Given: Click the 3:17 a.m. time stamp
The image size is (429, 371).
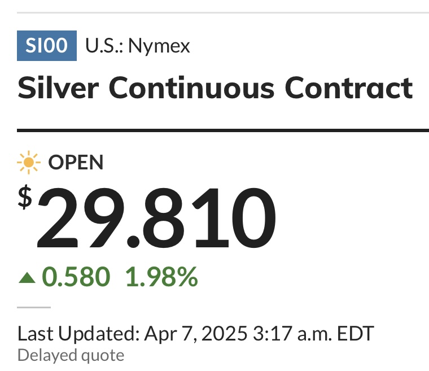Looking at the screenshot, I should [292, 334].
